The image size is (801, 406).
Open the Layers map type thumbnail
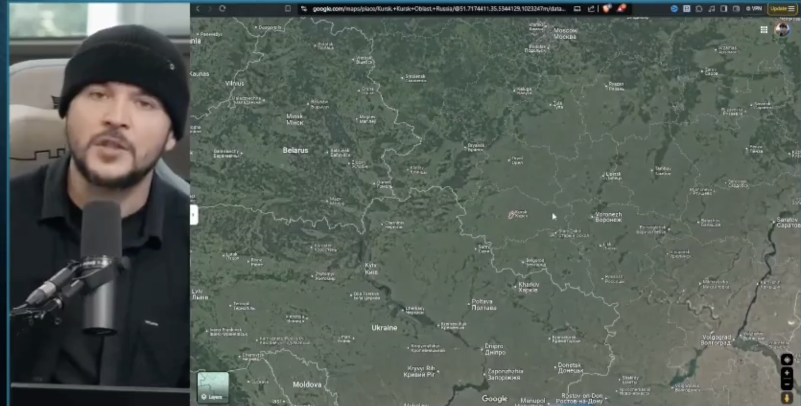pos(213,387)
